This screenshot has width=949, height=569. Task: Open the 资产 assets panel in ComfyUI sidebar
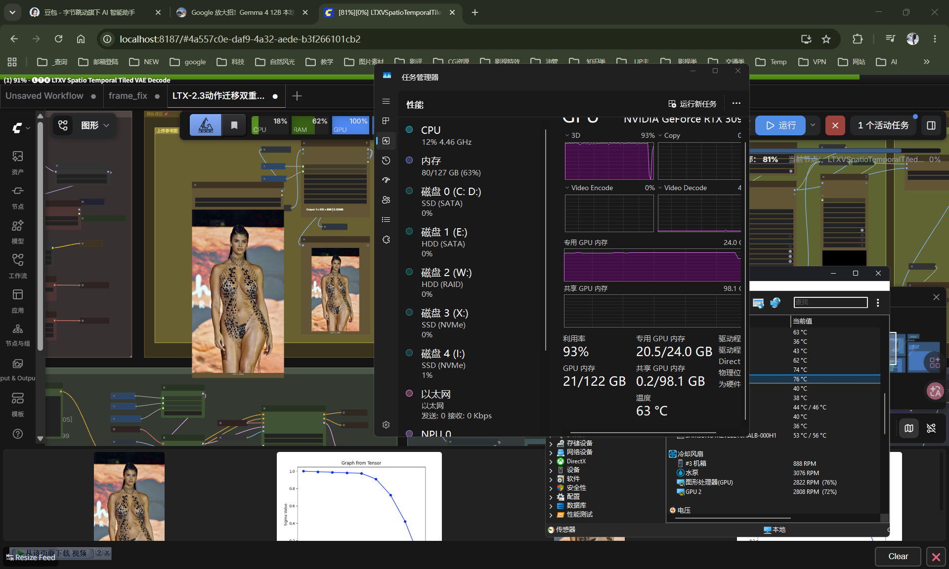(18, 163)
